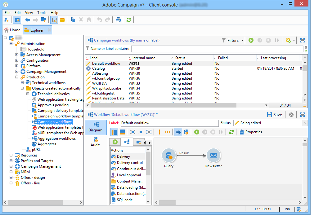This screenshot has height=220, width=314.
Task: Toggle the blue arrow progress display button
Action: (x=178, y=132)
